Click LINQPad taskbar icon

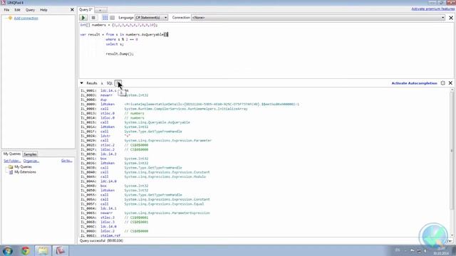click(x=60, y=250)
